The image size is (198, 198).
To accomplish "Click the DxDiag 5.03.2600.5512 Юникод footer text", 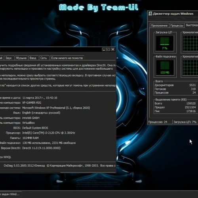I will 24,166.
